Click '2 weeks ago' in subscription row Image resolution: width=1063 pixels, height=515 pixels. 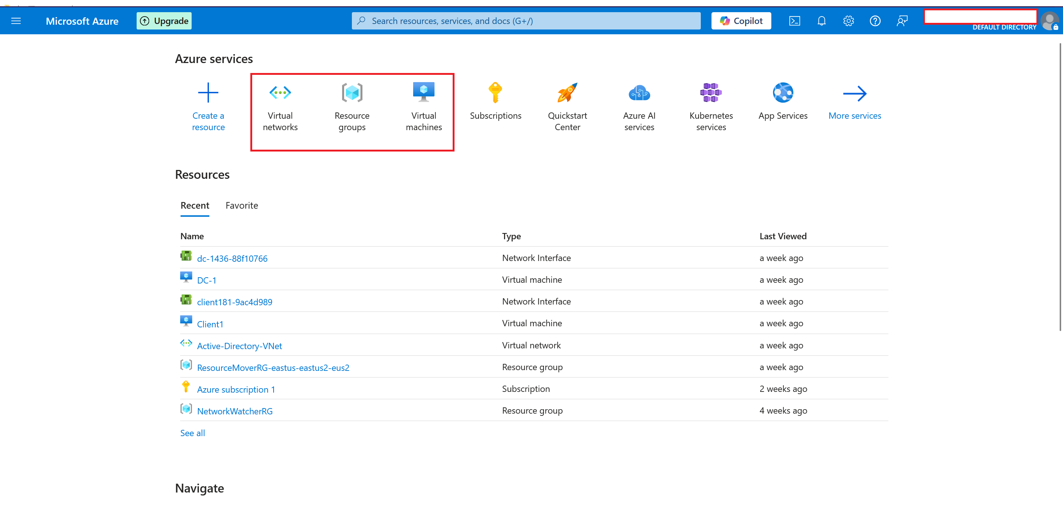(783, 389)
